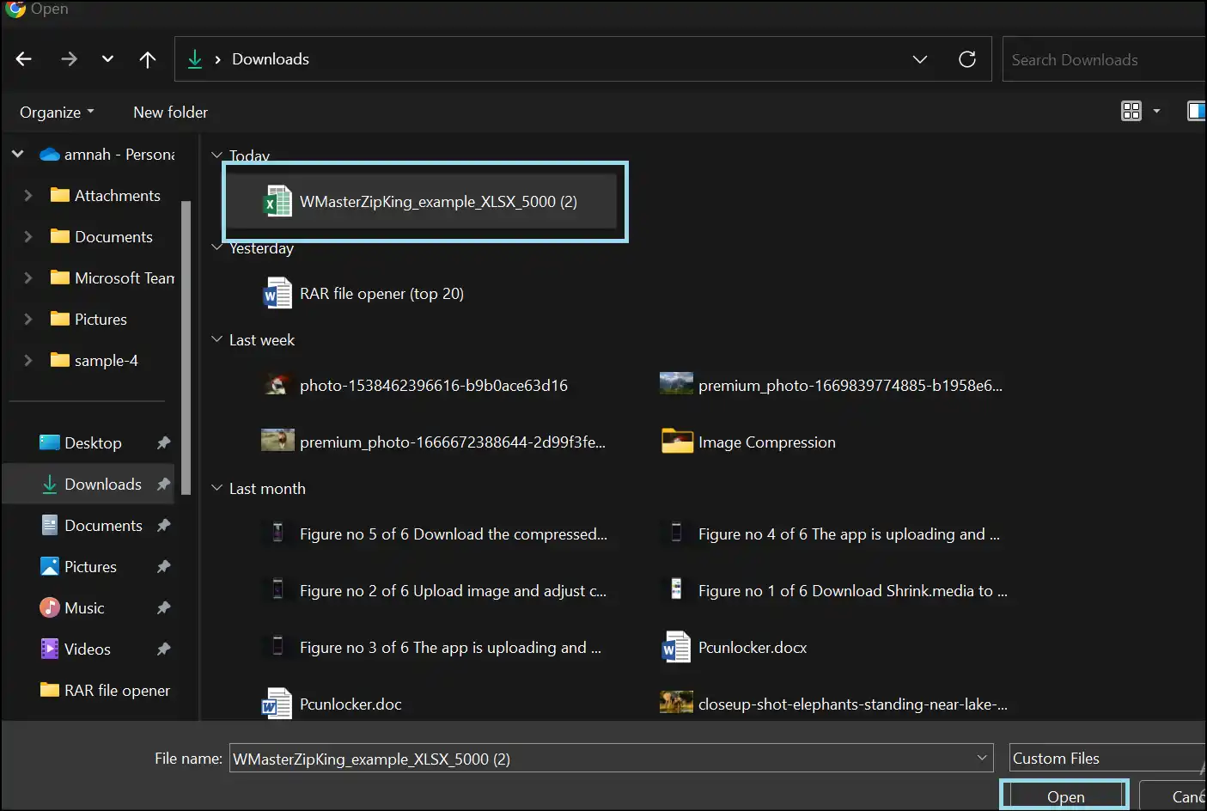Select premium_photo-1669839774885 image file
This screenshot has height=811, width=1207.
click(832, 386)
